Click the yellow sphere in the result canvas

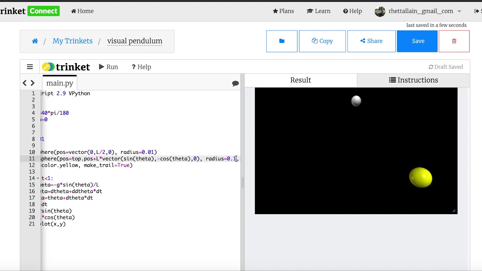[x=421, y=178]
